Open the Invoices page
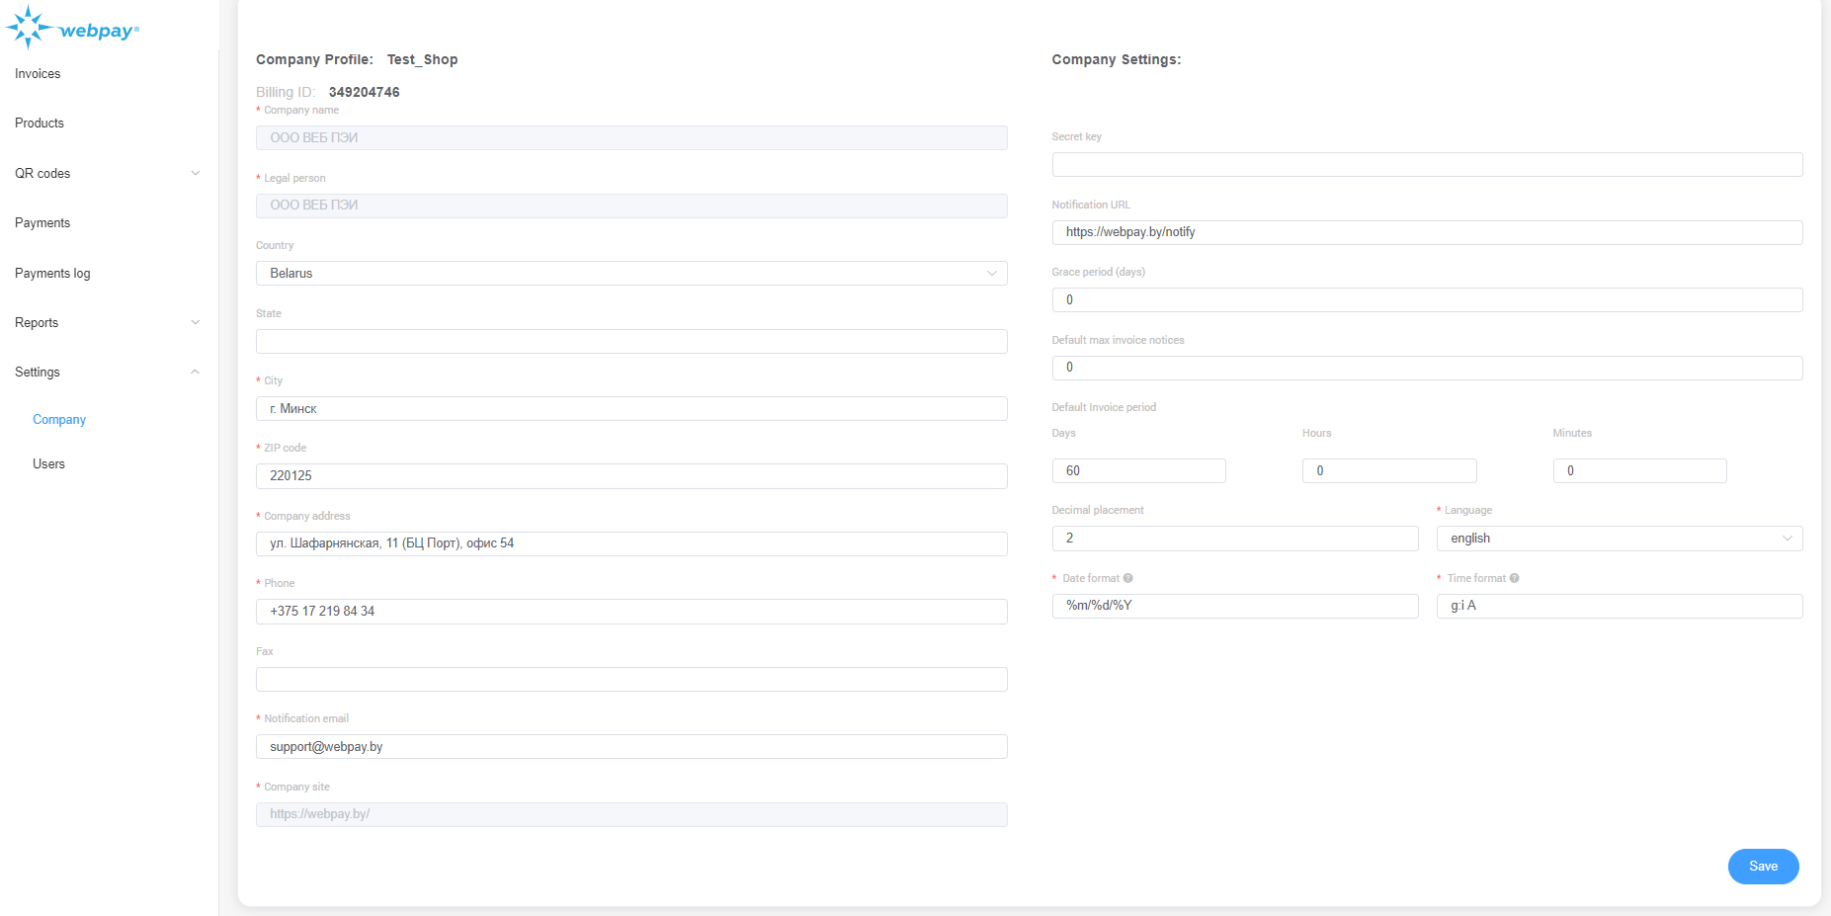1831x916 pixels. point(37,73)
